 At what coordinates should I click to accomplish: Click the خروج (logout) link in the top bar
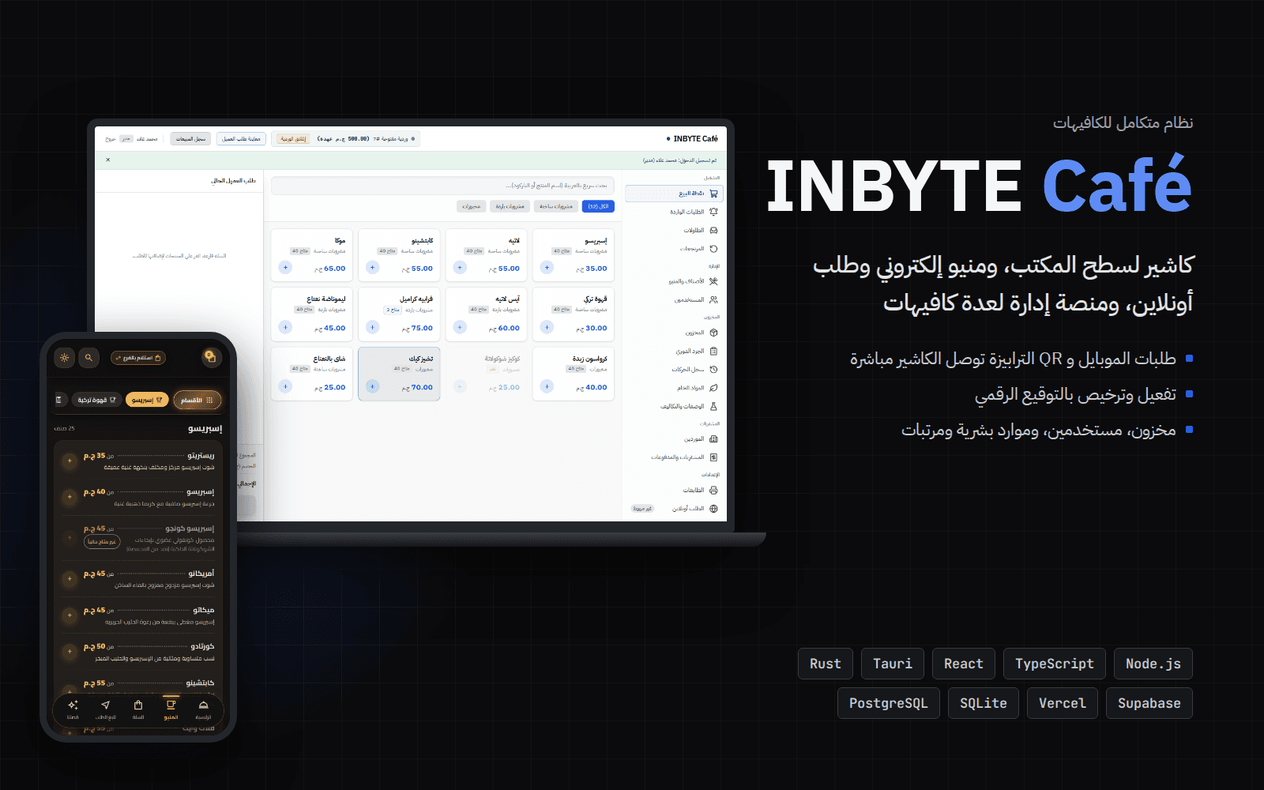(111, 139)
